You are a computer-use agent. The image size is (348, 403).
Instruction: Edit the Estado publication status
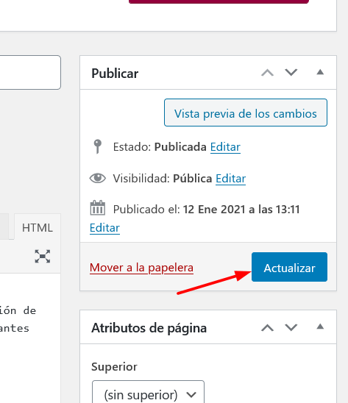225,147
